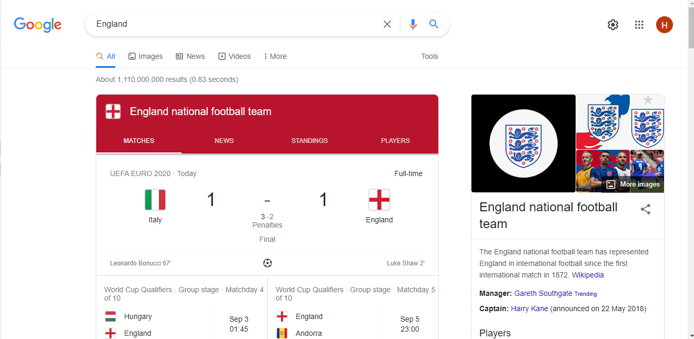This screenshot has height=339, width=694.
Task: Click Leonardo Bonucci 67' scorer text
Action: click(x=140, y=263)
